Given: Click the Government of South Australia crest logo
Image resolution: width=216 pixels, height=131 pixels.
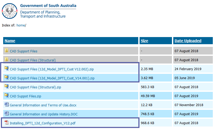Looking at the screenshot, I should click(x=9, y=11).
